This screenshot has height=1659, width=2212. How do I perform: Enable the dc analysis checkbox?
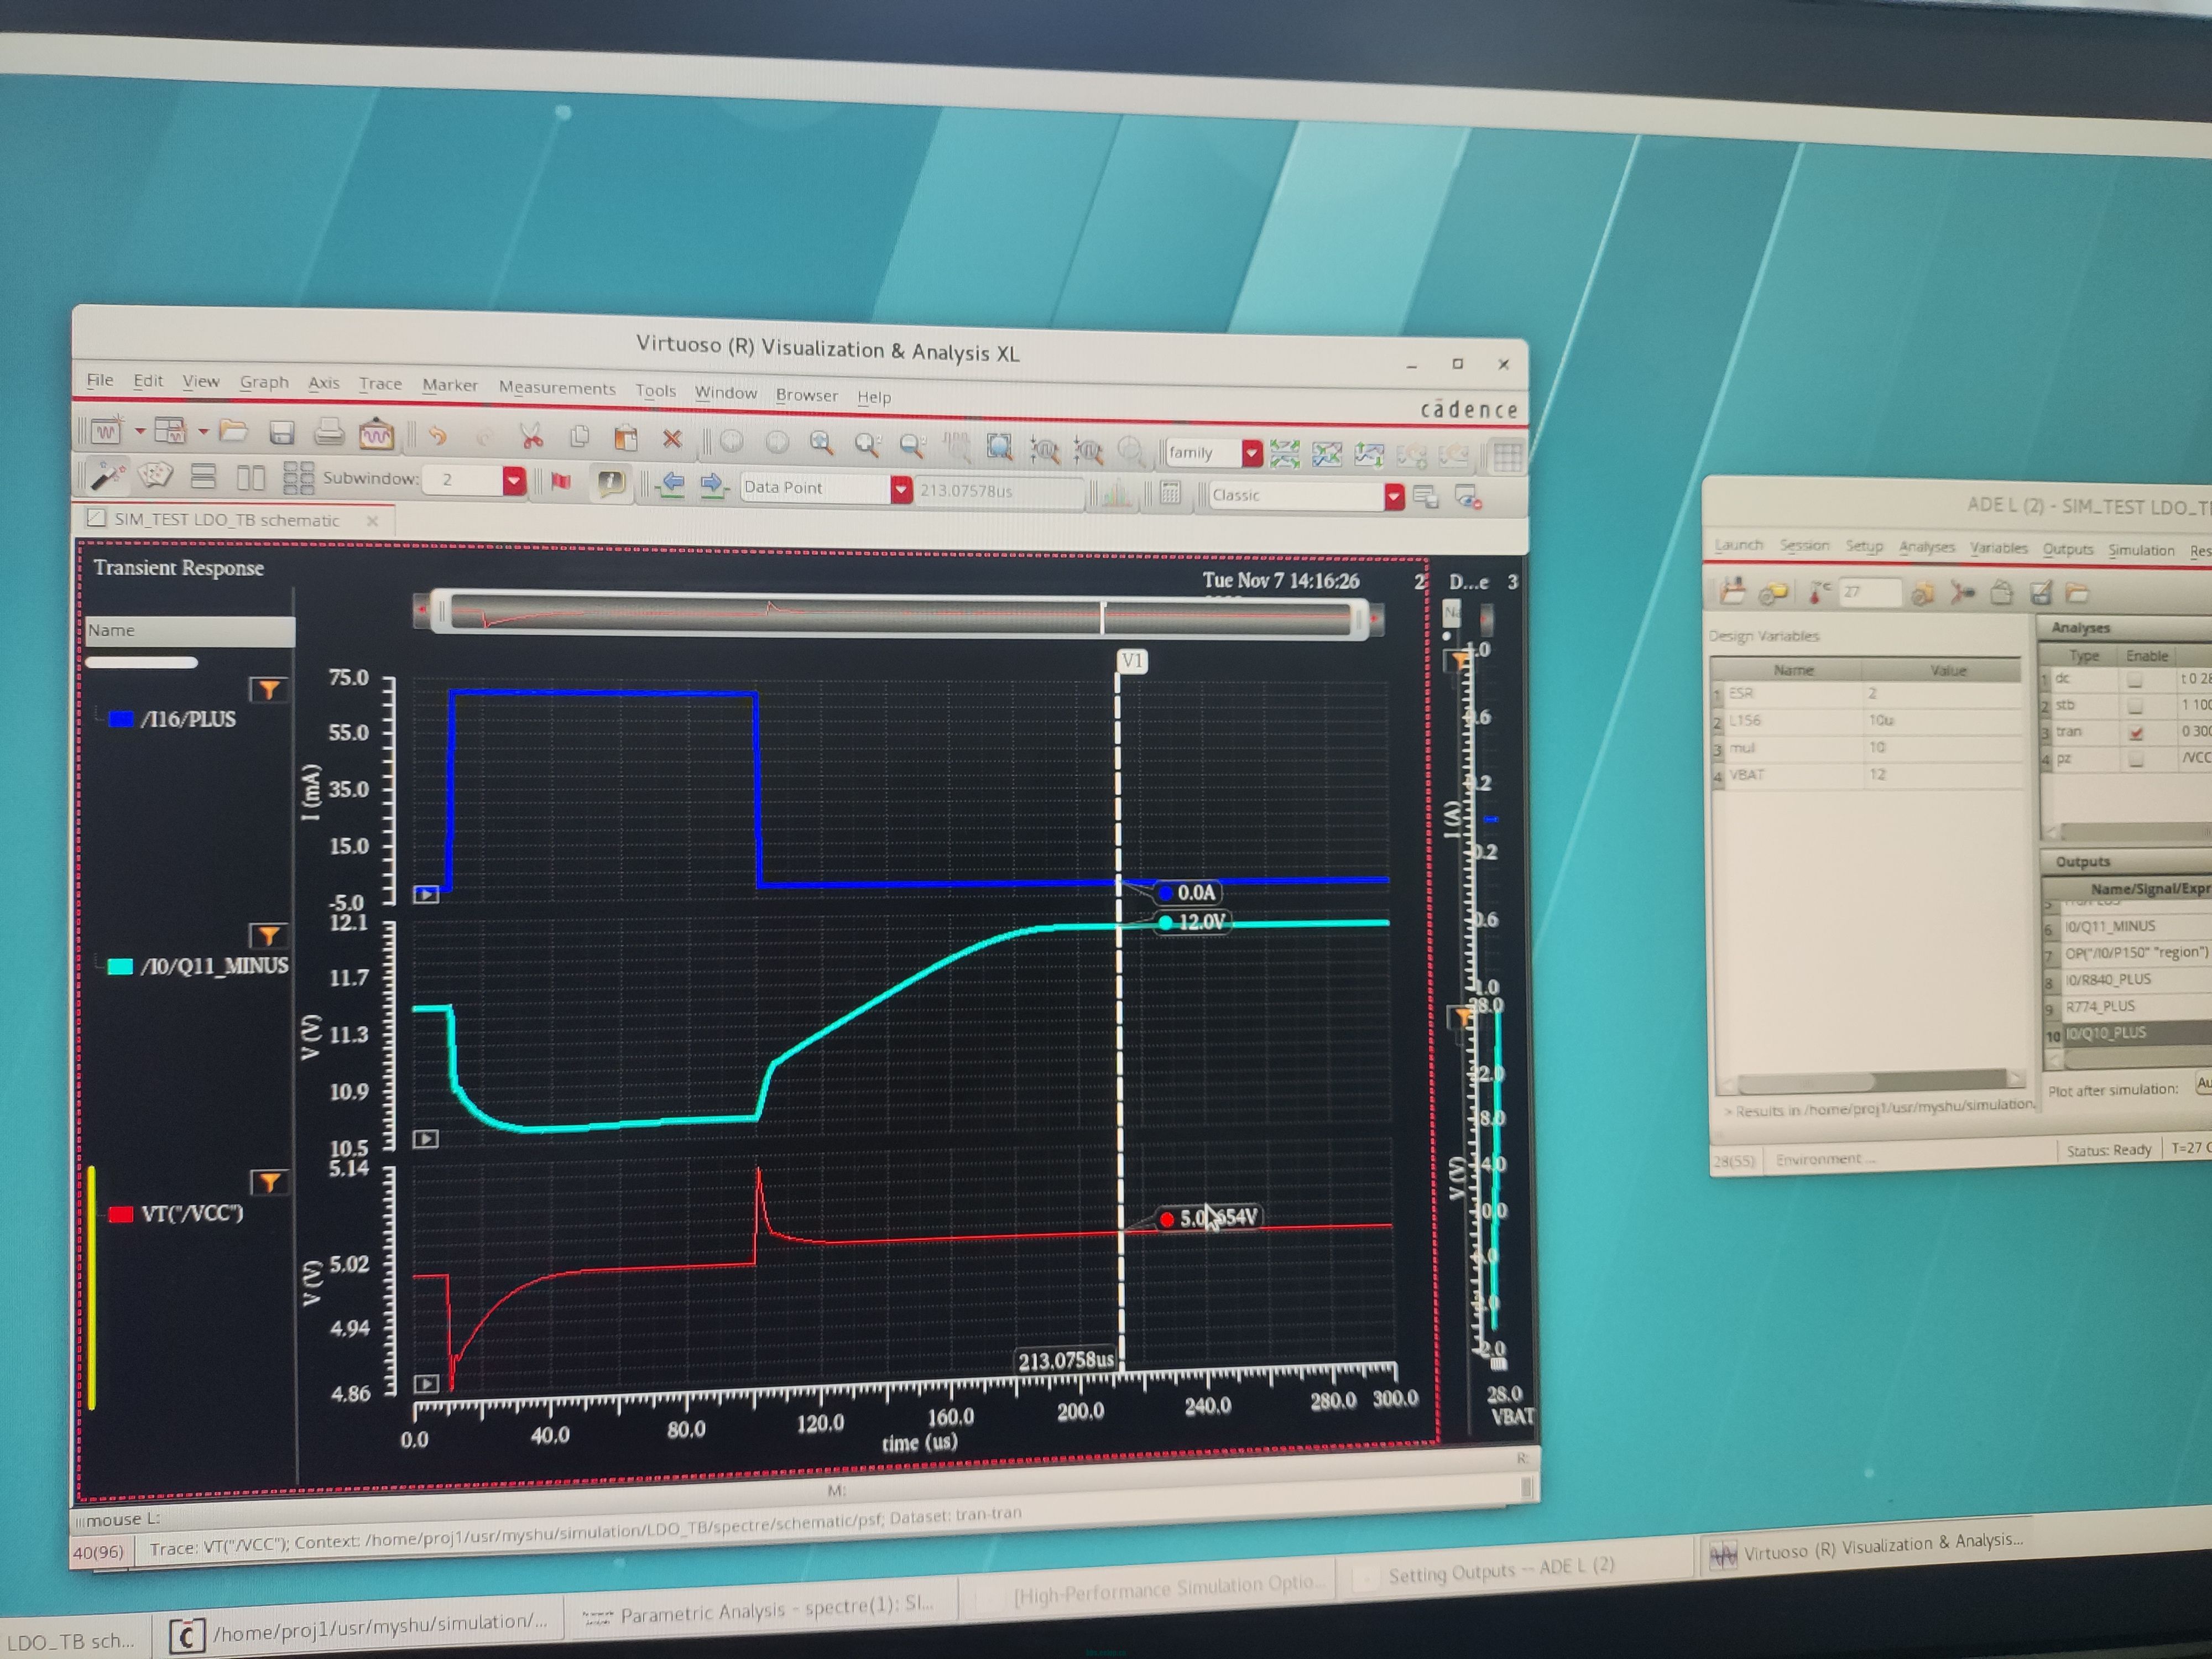click(x=2135, y=679)
